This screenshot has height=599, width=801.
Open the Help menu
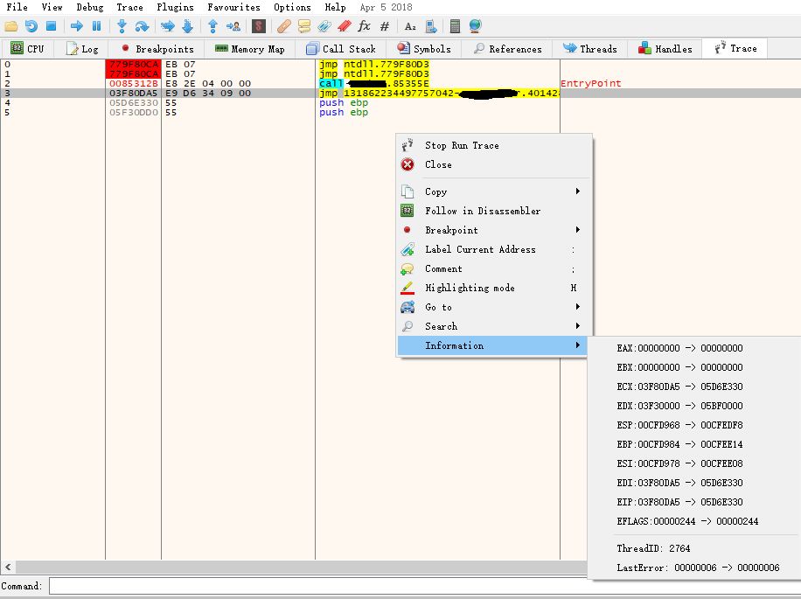[x=335, y=7]
